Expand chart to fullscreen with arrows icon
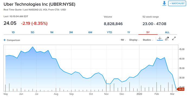 pyautogui.click(x=174, y=39)
